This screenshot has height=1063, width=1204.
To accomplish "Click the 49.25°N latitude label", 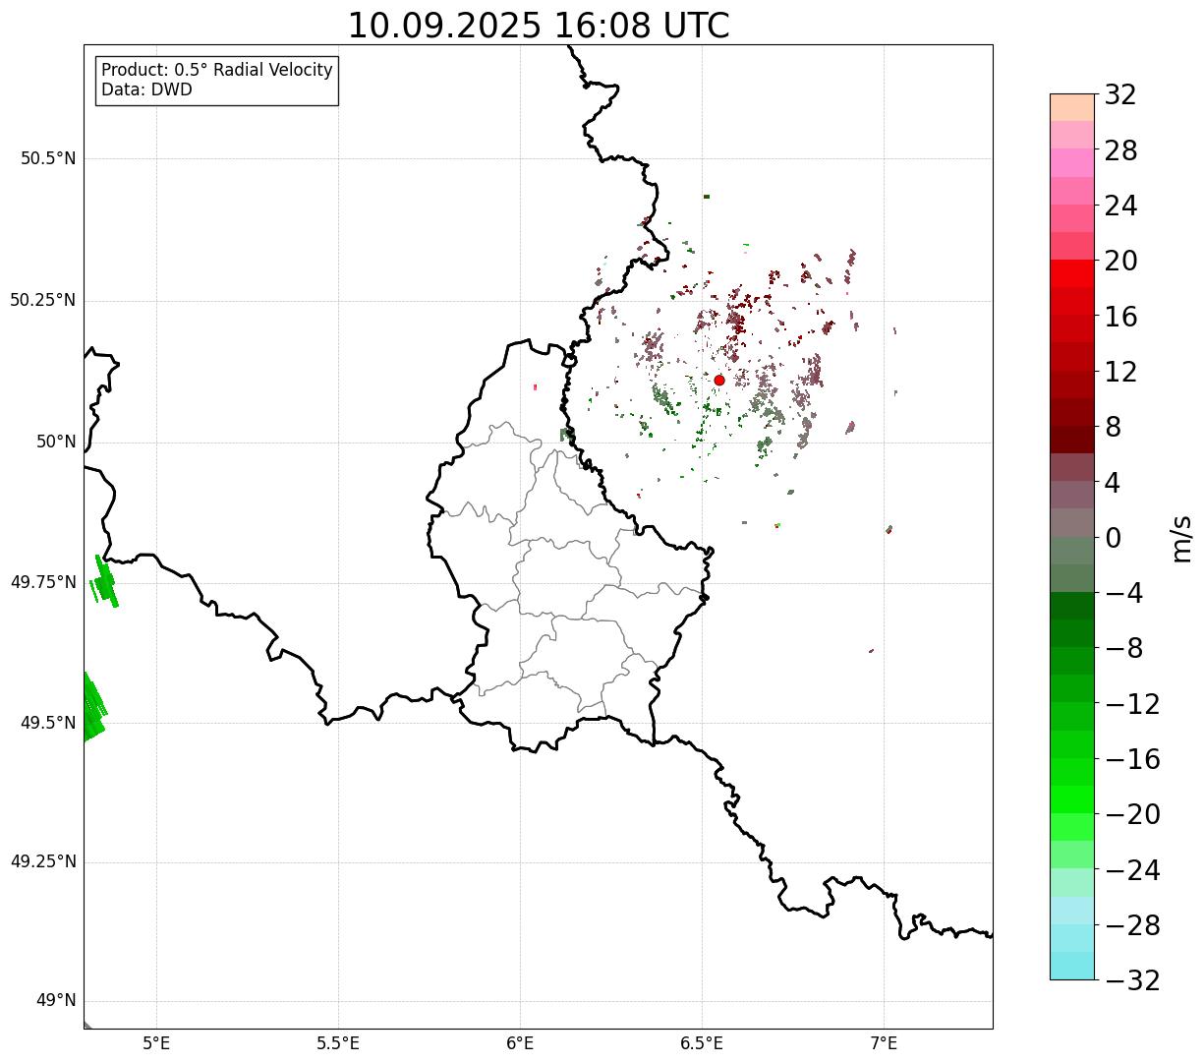I will pos(43,862).
